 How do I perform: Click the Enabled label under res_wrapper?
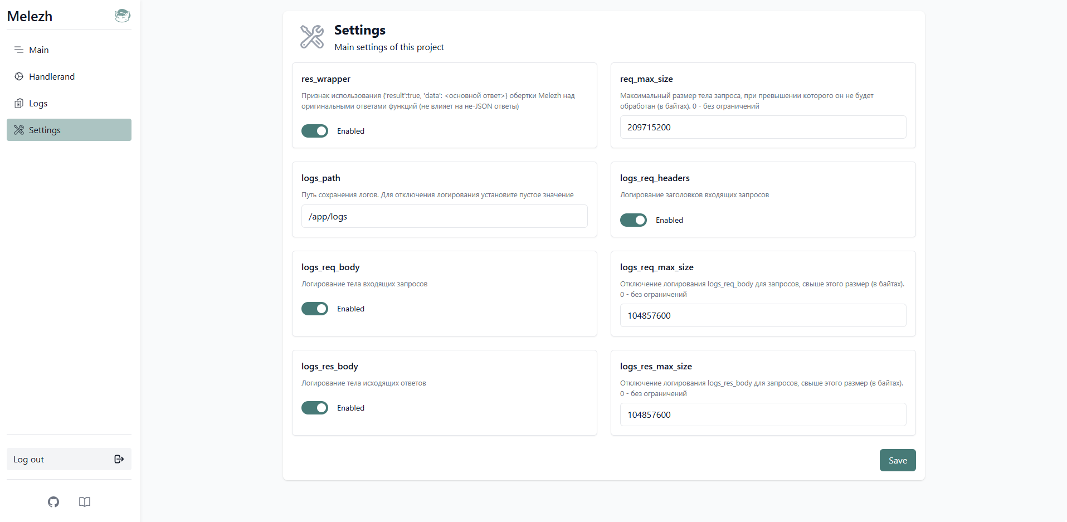[350, 131]
